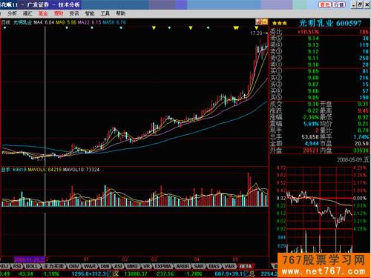This screenshot has width=371, height=278.
Task: Click the yellow square icon above chart
Action: (265, 21)
